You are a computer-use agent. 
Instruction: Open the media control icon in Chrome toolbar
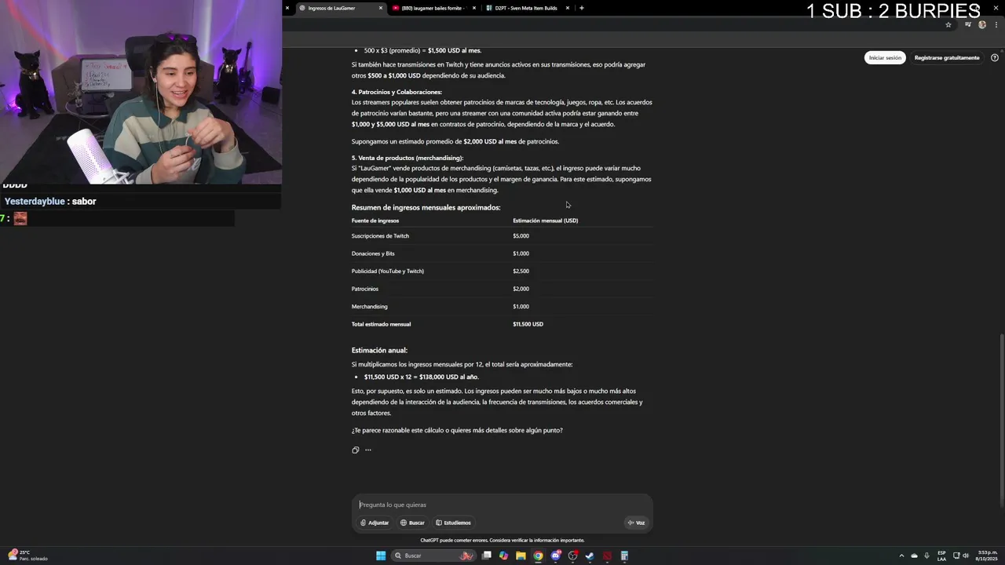tap(968, 24)
